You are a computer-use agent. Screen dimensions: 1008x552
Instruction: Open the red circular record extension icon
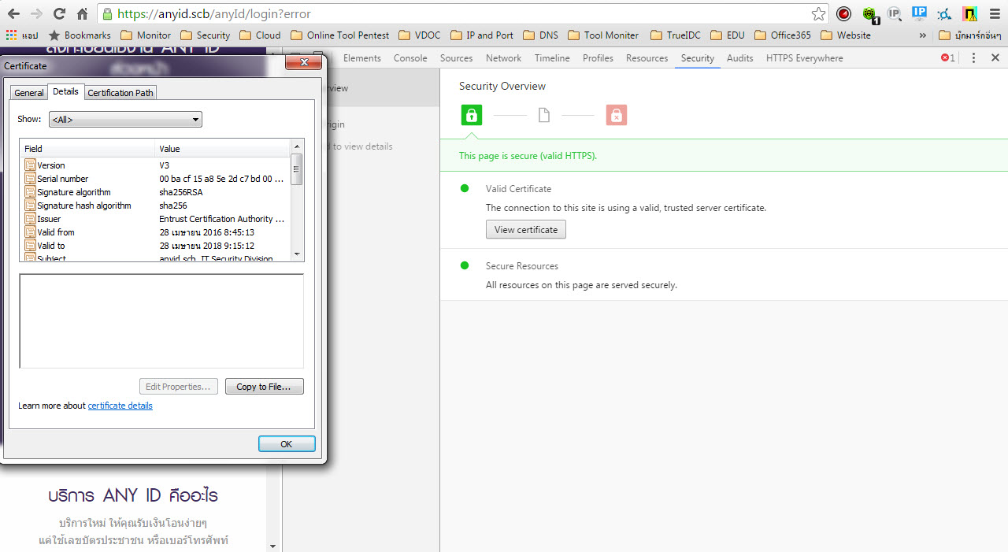pyautogui.click(x=843, y=13)
